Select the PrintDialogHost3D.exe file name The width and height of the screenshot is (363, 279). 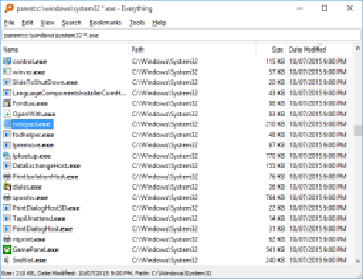pos(46,208)
